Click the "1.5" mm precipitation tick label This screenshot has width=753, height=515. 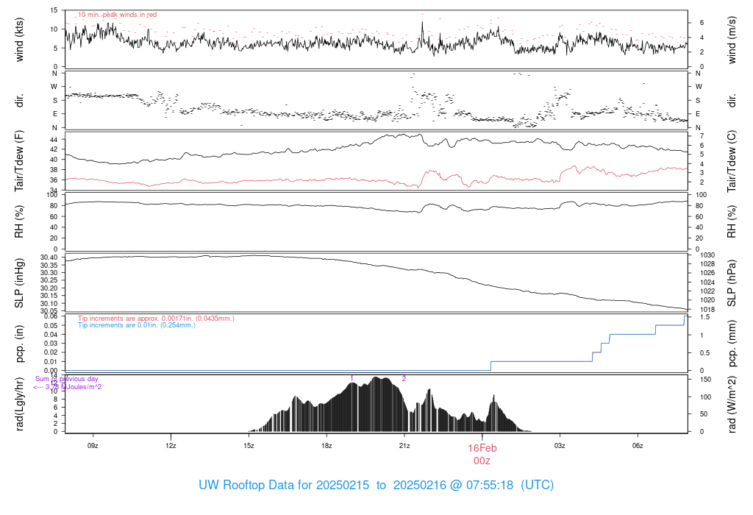point(704,317)
